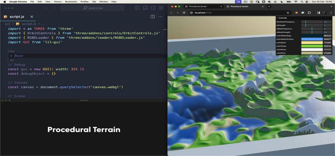Toggle VS Code bottom panel layout icon
The image size is (335, 156).
click(145, 8)
